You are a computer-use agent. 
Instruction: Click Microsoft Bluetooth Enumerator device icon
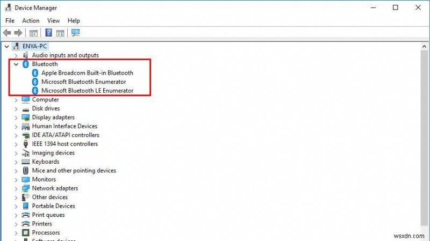35,82
